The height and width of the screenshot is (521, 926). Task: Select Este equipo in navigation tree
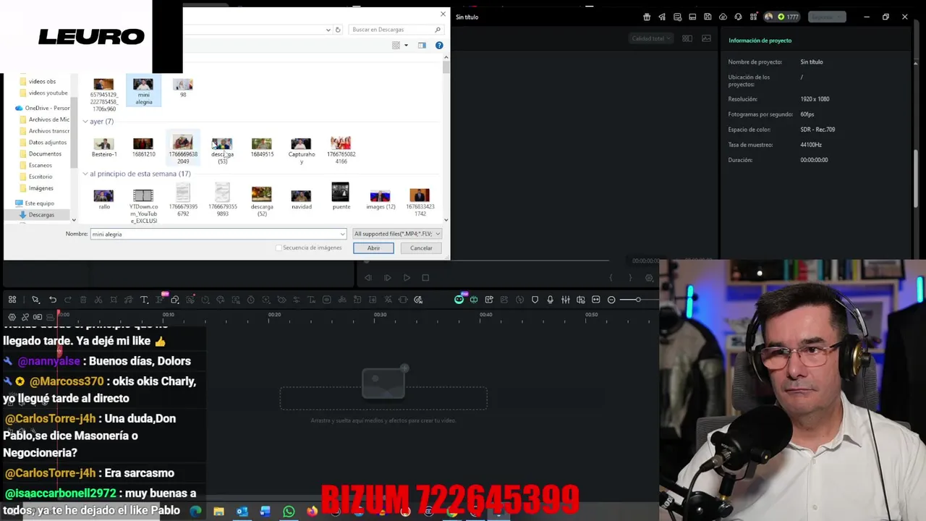(x=39, y=203)
